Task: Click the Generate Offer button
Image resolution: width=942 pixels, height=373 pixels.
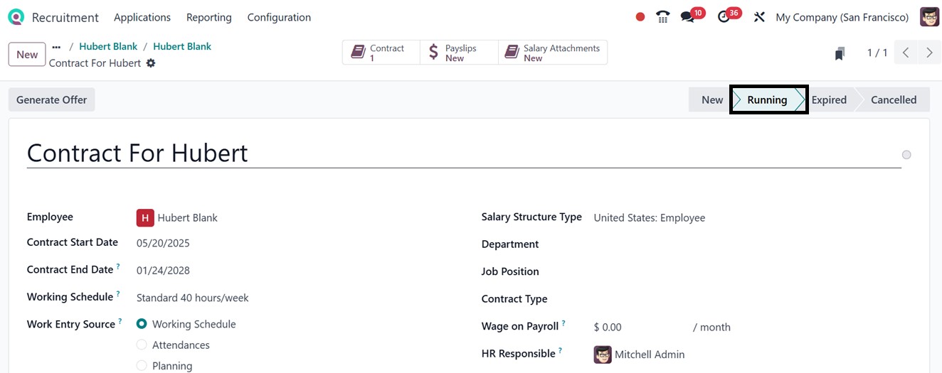Action: (x=51, y=100)
